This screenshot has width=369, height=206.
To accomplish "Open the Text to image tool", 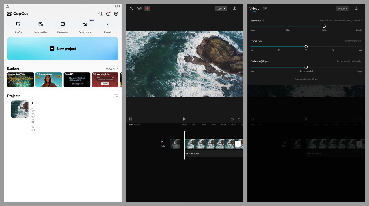I will 85,26.
